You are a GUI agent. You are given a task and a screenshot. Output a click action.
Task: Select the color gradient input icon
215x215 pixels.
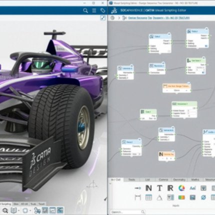coord(181,197)
